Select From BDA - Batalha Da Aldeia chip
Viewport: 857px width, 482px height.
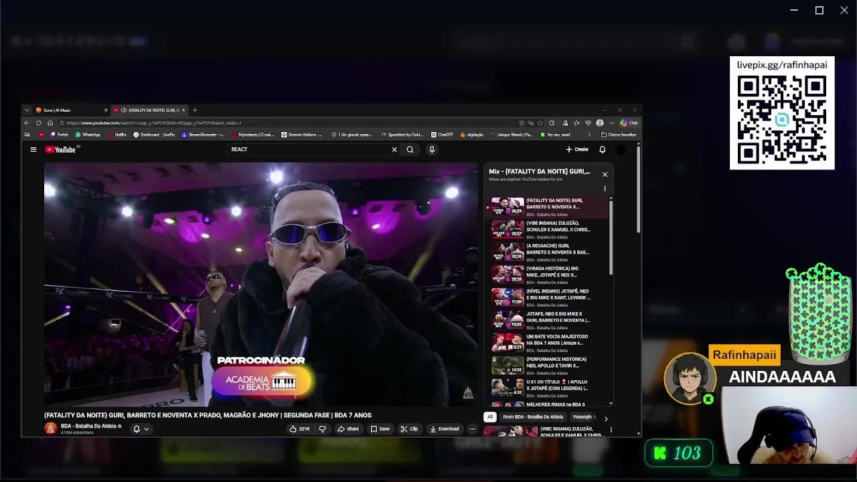coord(533,417)
